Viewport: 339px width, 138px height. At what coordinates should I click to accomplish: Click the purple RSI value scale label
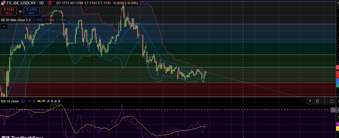[x=337, y=124]
